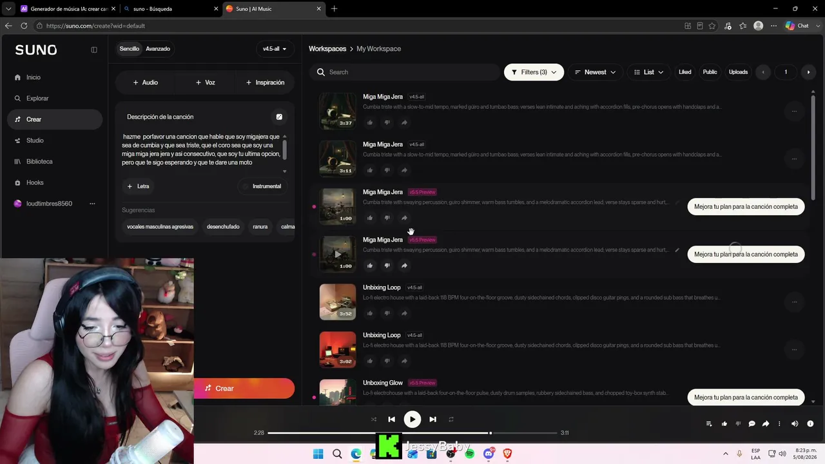Toggle repeat in the player bar
Screen dimensions: 825x464
pyautogui.click(x=451, y=420)
